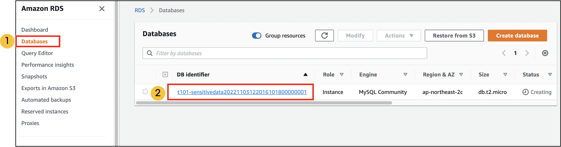Click the ap-northeast-2c region cell

(x=442, y=92)
